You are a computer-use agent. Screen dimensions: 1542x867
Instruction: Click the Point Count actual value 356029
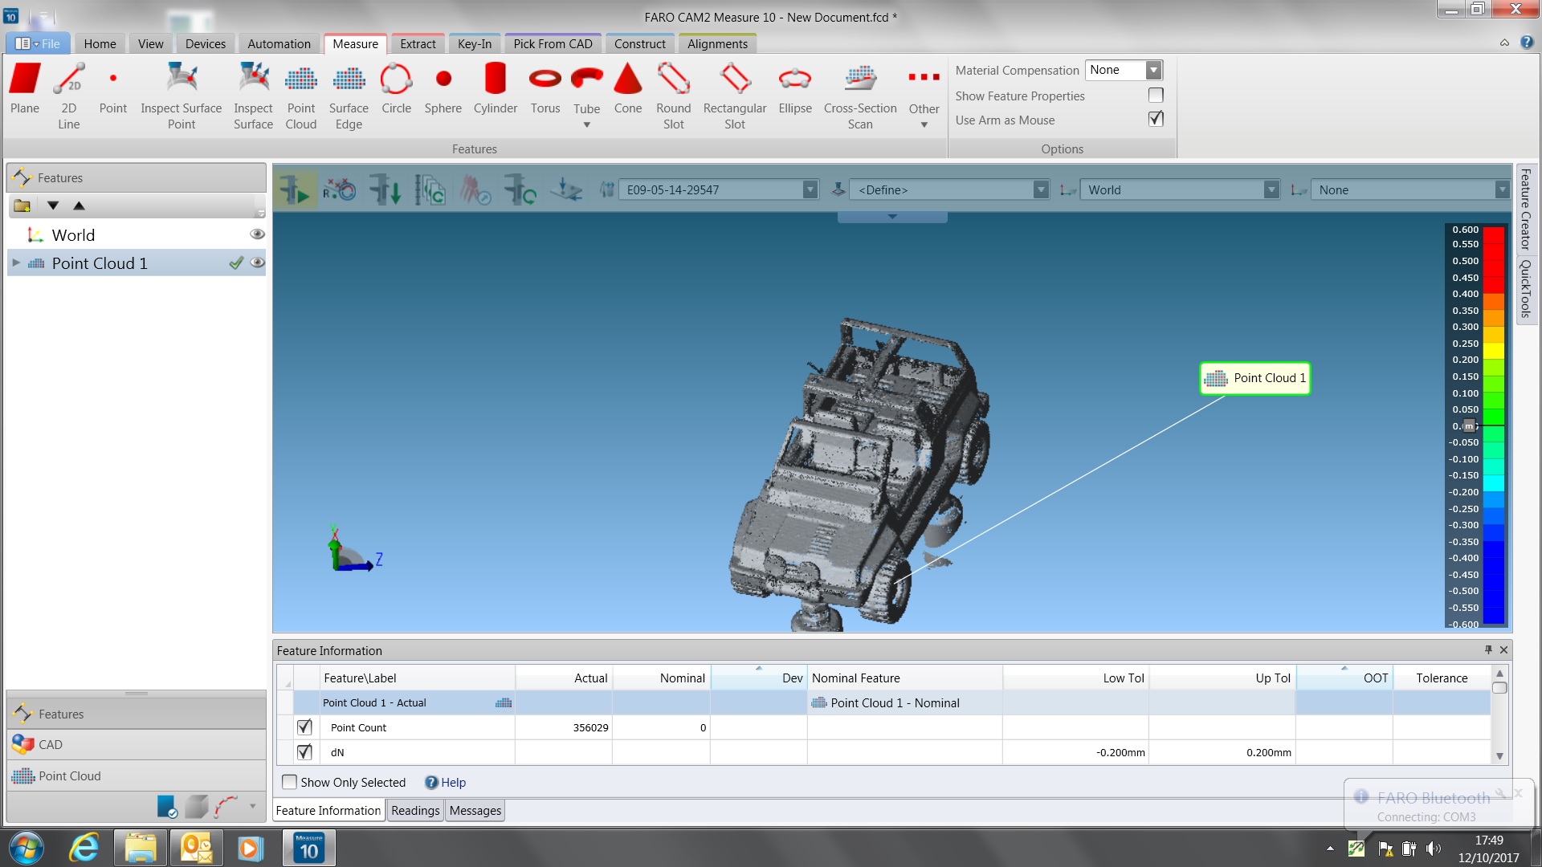click(x=590, y=727)
